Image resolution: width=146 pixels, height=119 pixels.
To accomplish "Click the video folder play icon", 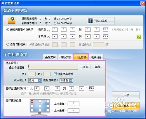I will click(x=12, y=20).
